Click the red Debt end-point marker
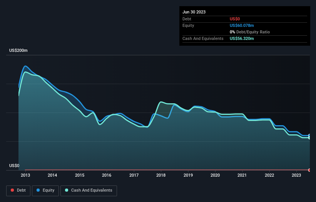Image resolution: width=316 pixels, height=202 pixels. point(309,170)
